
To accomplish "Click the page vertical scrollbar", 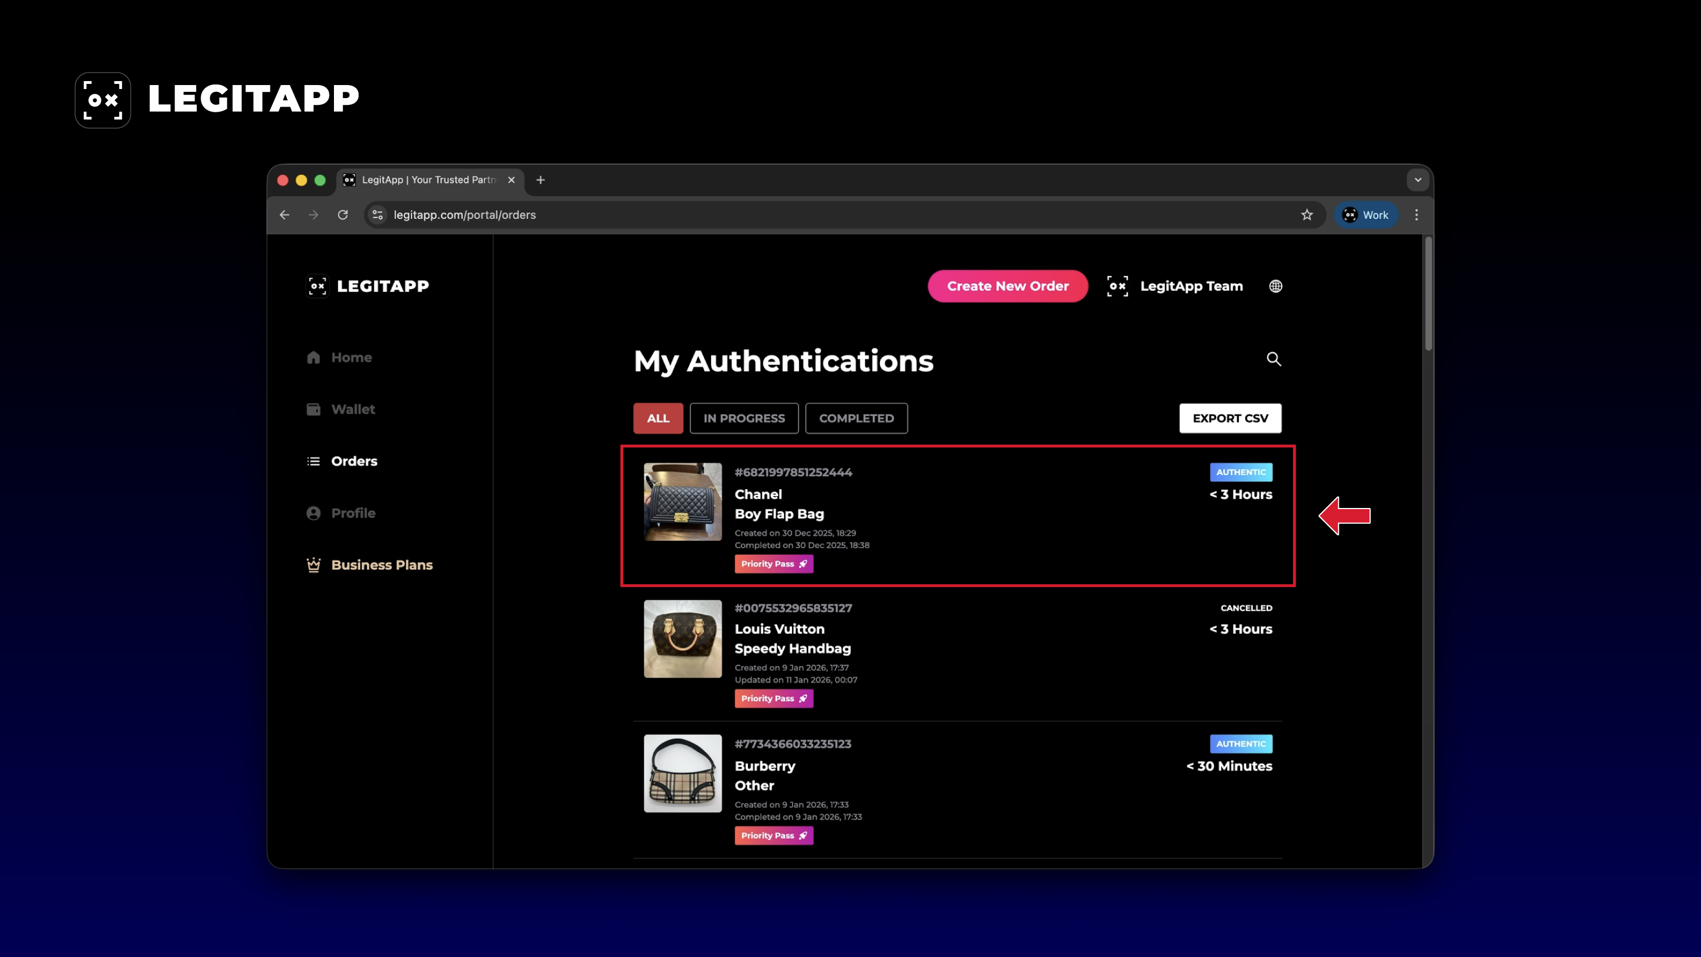I will 1428,294.
